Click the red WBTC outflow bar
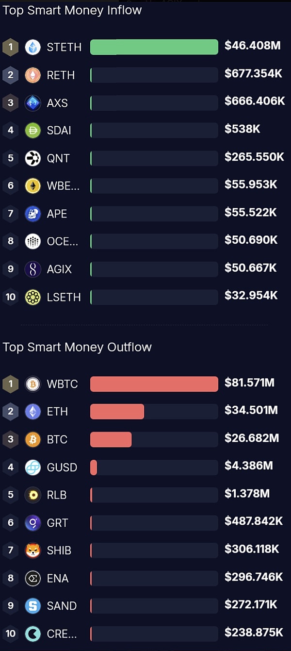The image size is (291, 651). click(154, 384)
